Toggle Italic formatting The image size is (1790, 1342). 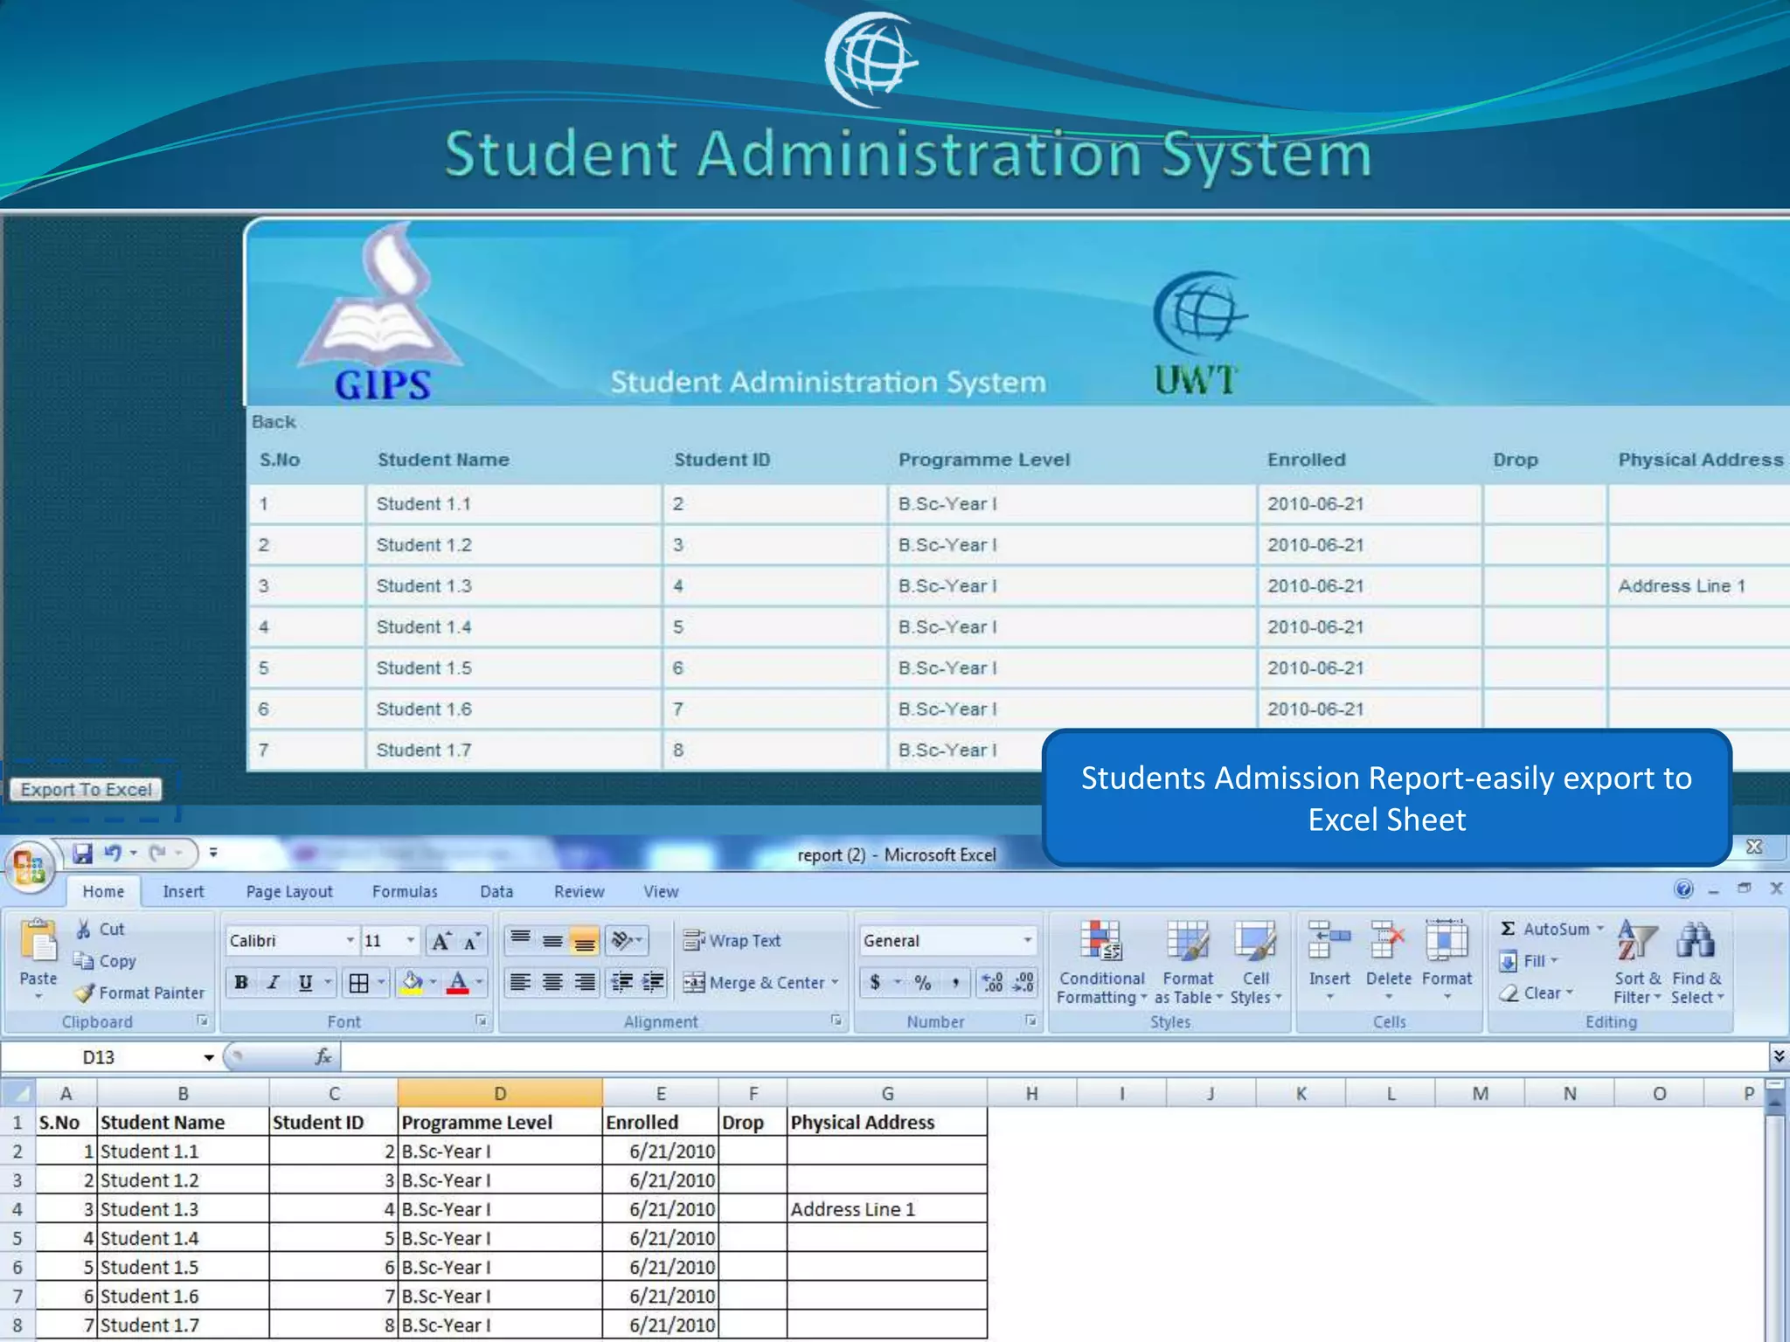[273, 983]
